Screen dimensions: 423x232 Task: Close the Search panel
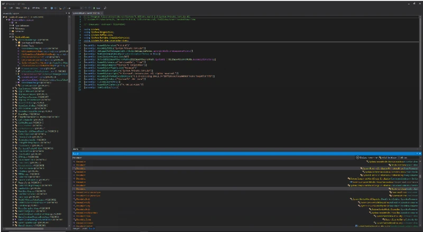pyautogui.click(x=420, y=153)
